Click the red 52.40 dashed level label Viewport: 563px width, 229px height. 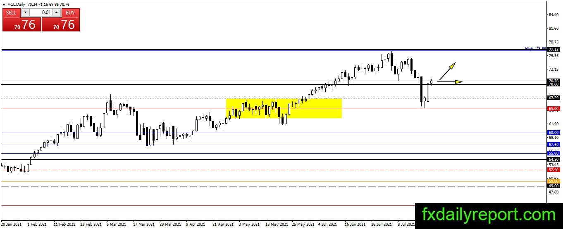pos(553,169)
